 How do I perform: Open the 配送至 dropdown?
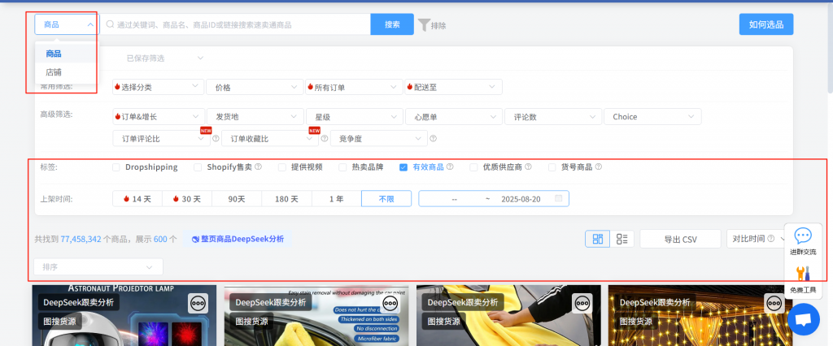(453, 87)
